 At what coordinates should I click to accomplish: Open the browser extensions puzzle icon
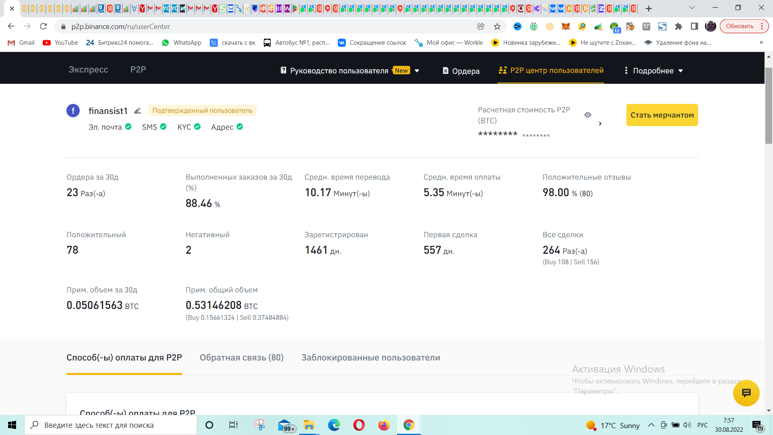[679, 27]
